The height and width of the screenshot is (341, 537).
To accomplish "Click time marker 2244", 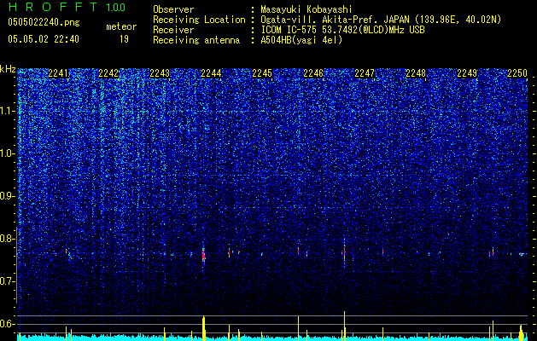I will 211,73.
